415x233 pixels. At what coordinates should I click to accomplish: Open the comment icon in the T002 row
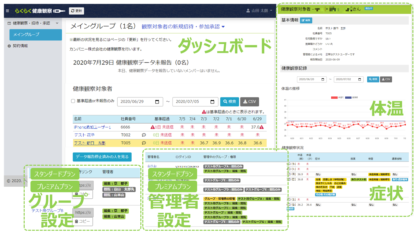tap(144, 135)
